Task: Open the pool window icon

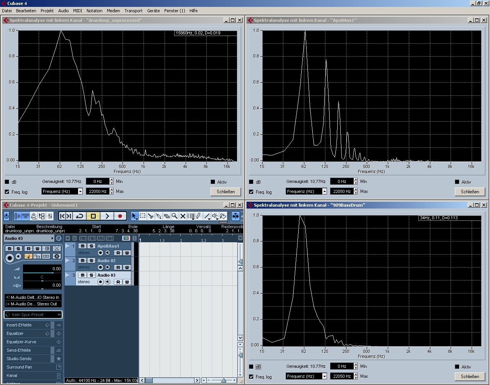Action: (42, 216)
